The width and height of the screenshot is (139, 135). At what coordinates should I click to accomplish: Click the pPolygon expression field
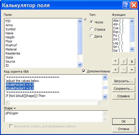pos(53,116)
